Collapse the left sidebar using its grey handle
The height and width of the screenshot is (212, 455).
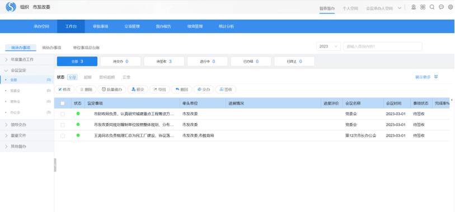[55, 165]
